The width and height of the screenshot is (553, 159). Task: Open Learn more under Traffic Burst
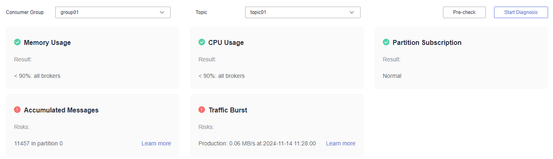click(x=340, y=143)
